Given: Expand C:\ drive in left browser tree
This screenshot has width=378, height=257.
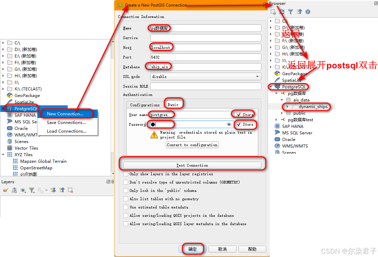Looking at the screenshot, I should pos(3,43).
